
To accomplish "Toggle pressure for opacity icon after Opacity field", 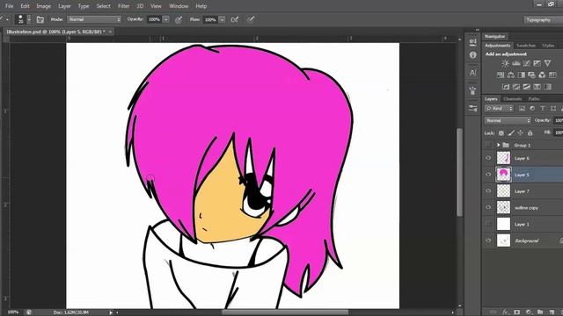I will point(179,19).
